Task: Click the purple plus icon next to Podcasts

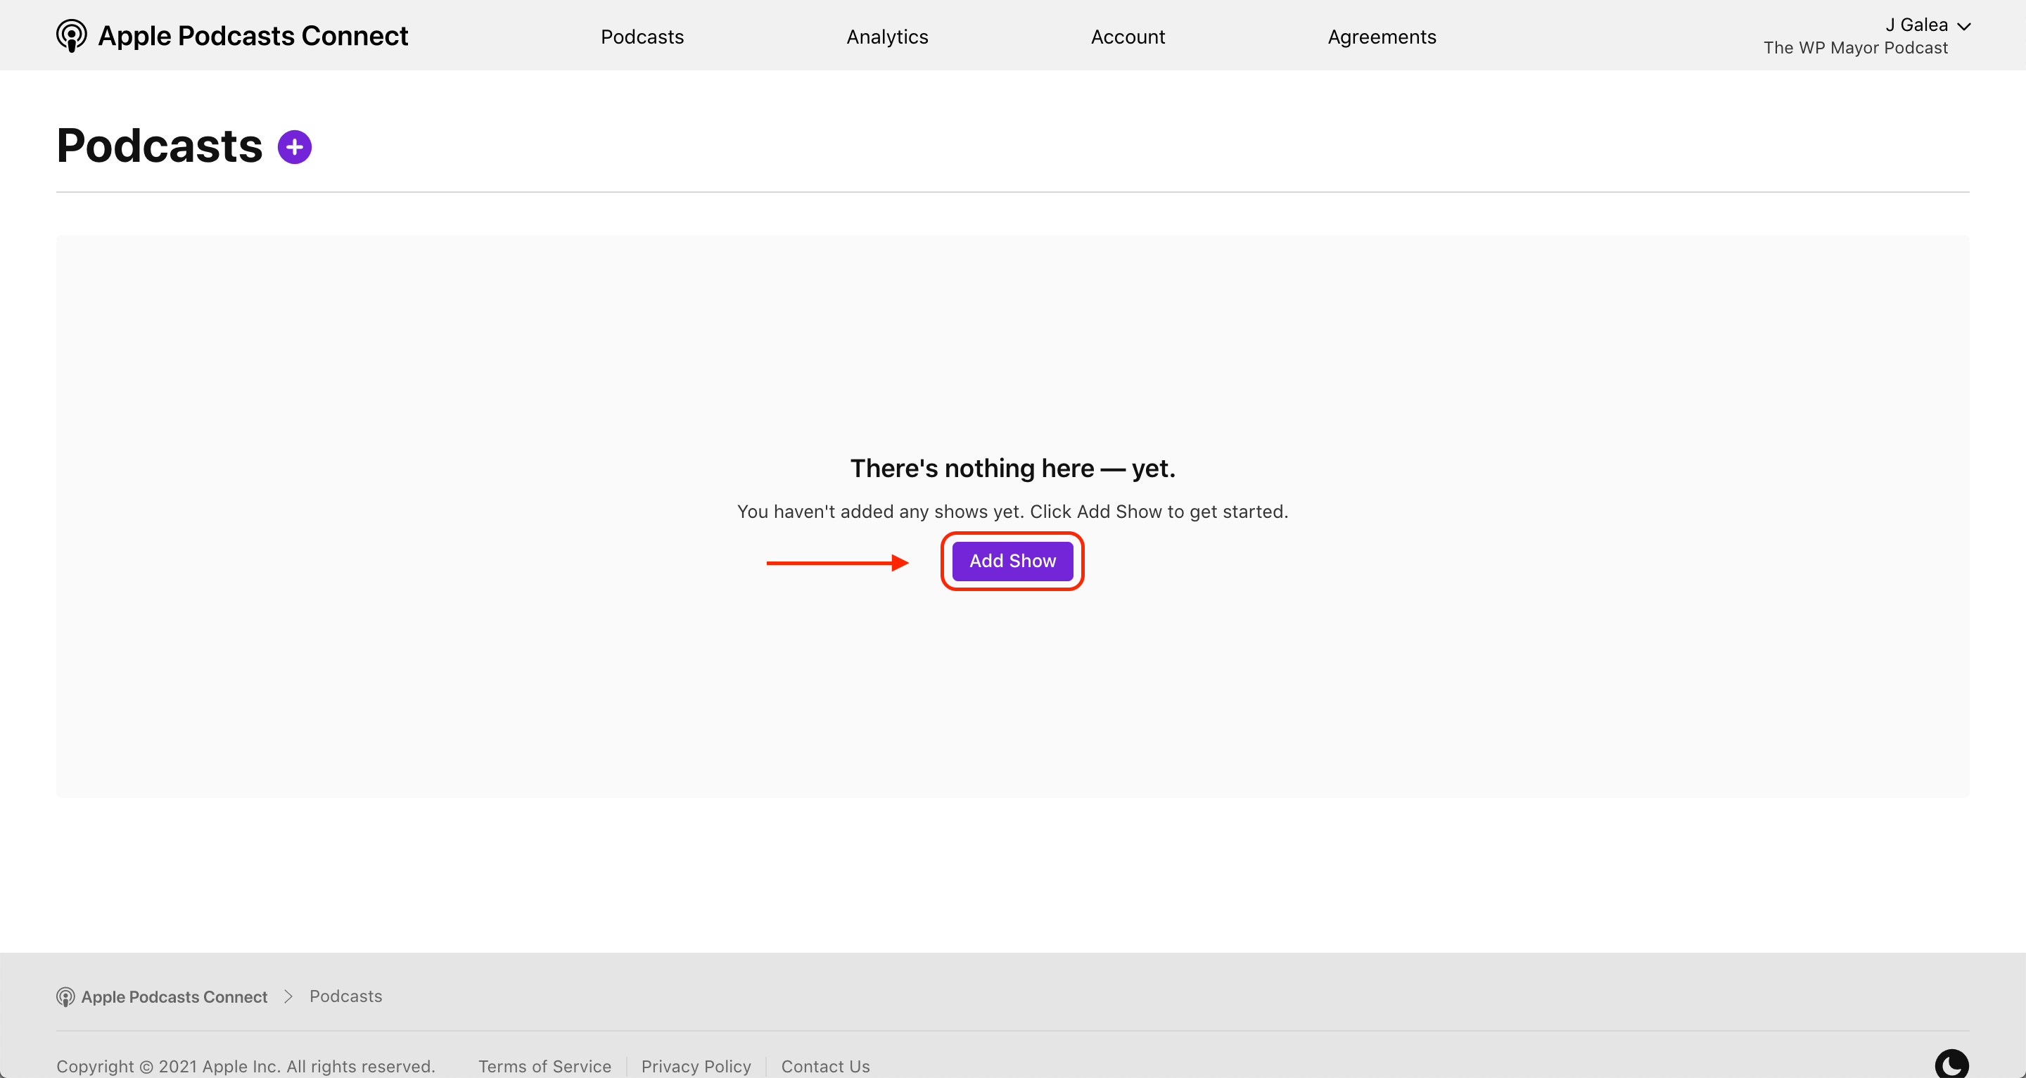Action: point(294,147)
